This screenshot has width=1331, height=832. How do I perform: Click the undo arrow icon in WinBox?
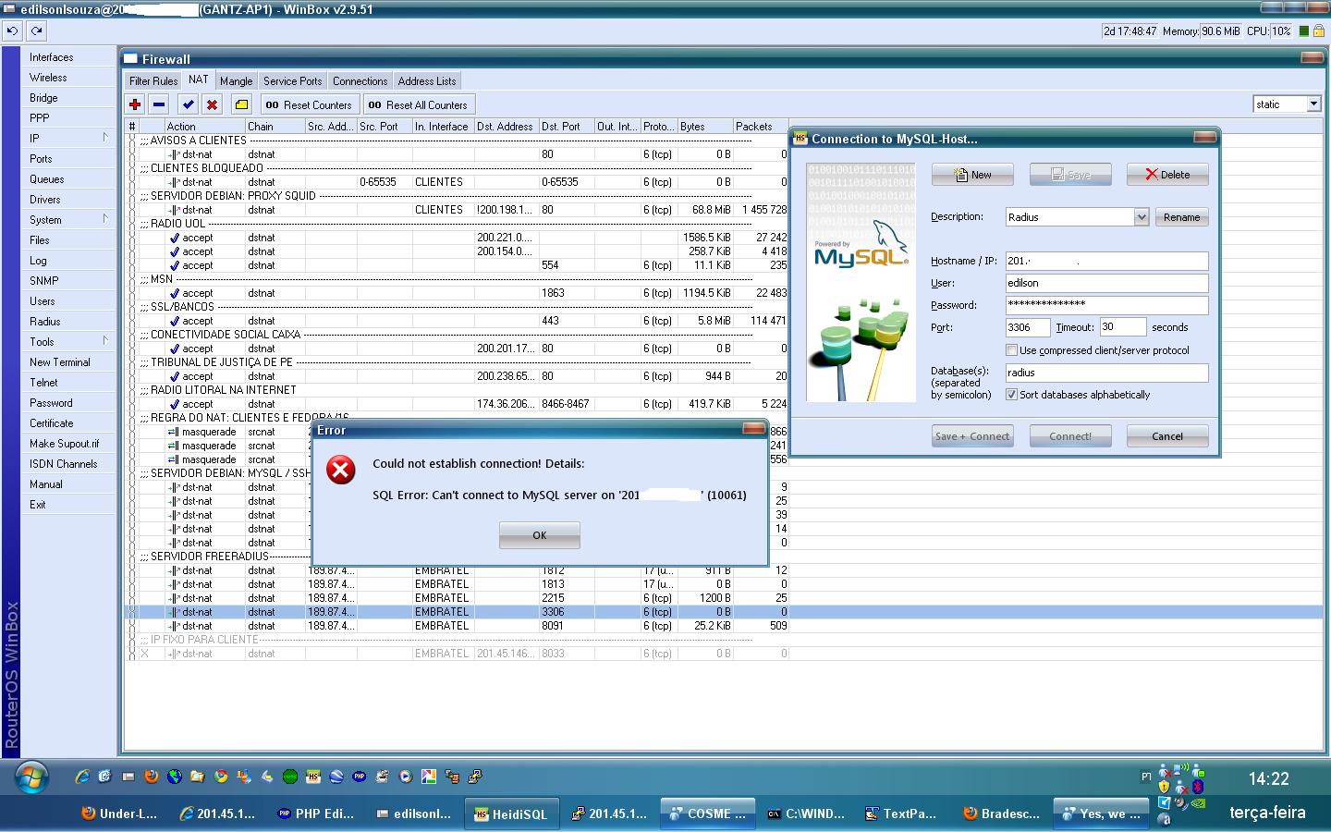12,31
